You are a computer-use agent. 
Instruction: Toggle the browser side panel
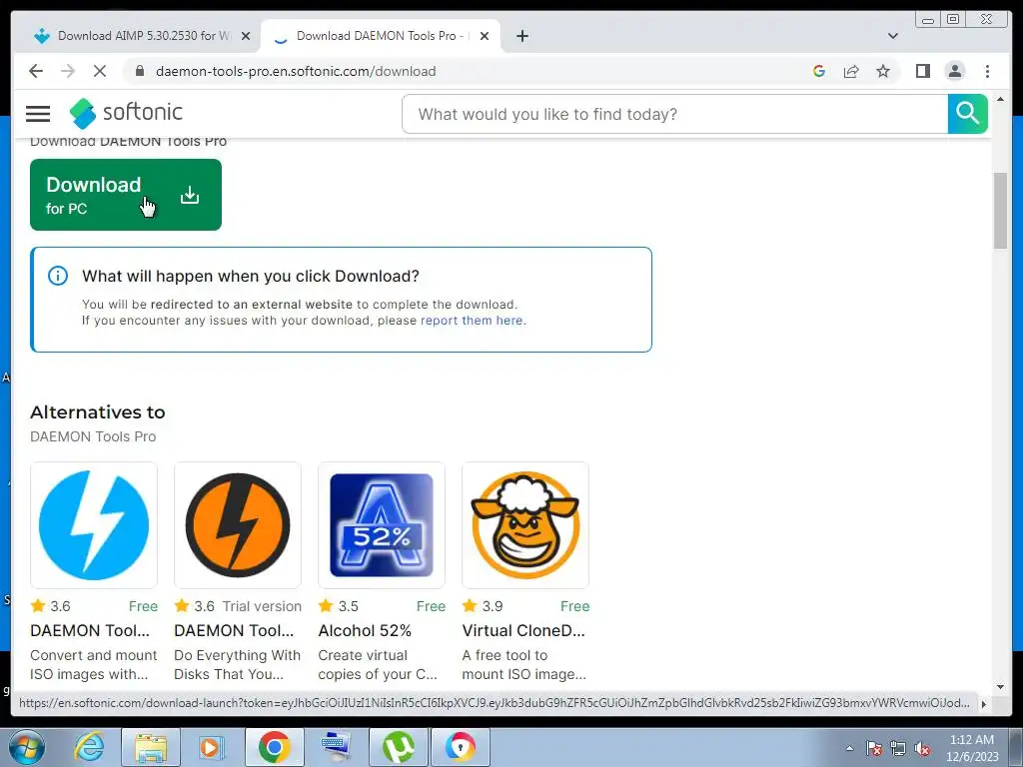tap(922, 71)
